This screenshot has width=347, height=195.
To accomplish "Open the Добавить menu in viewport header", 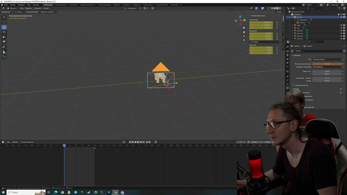I will pos(38,8).
